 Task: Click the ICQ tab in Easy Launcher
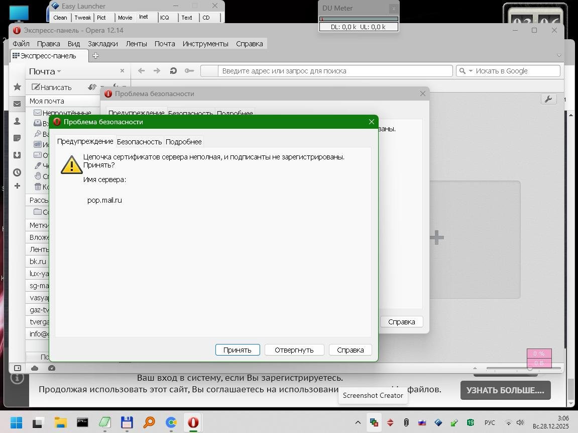tap(164, 18)
